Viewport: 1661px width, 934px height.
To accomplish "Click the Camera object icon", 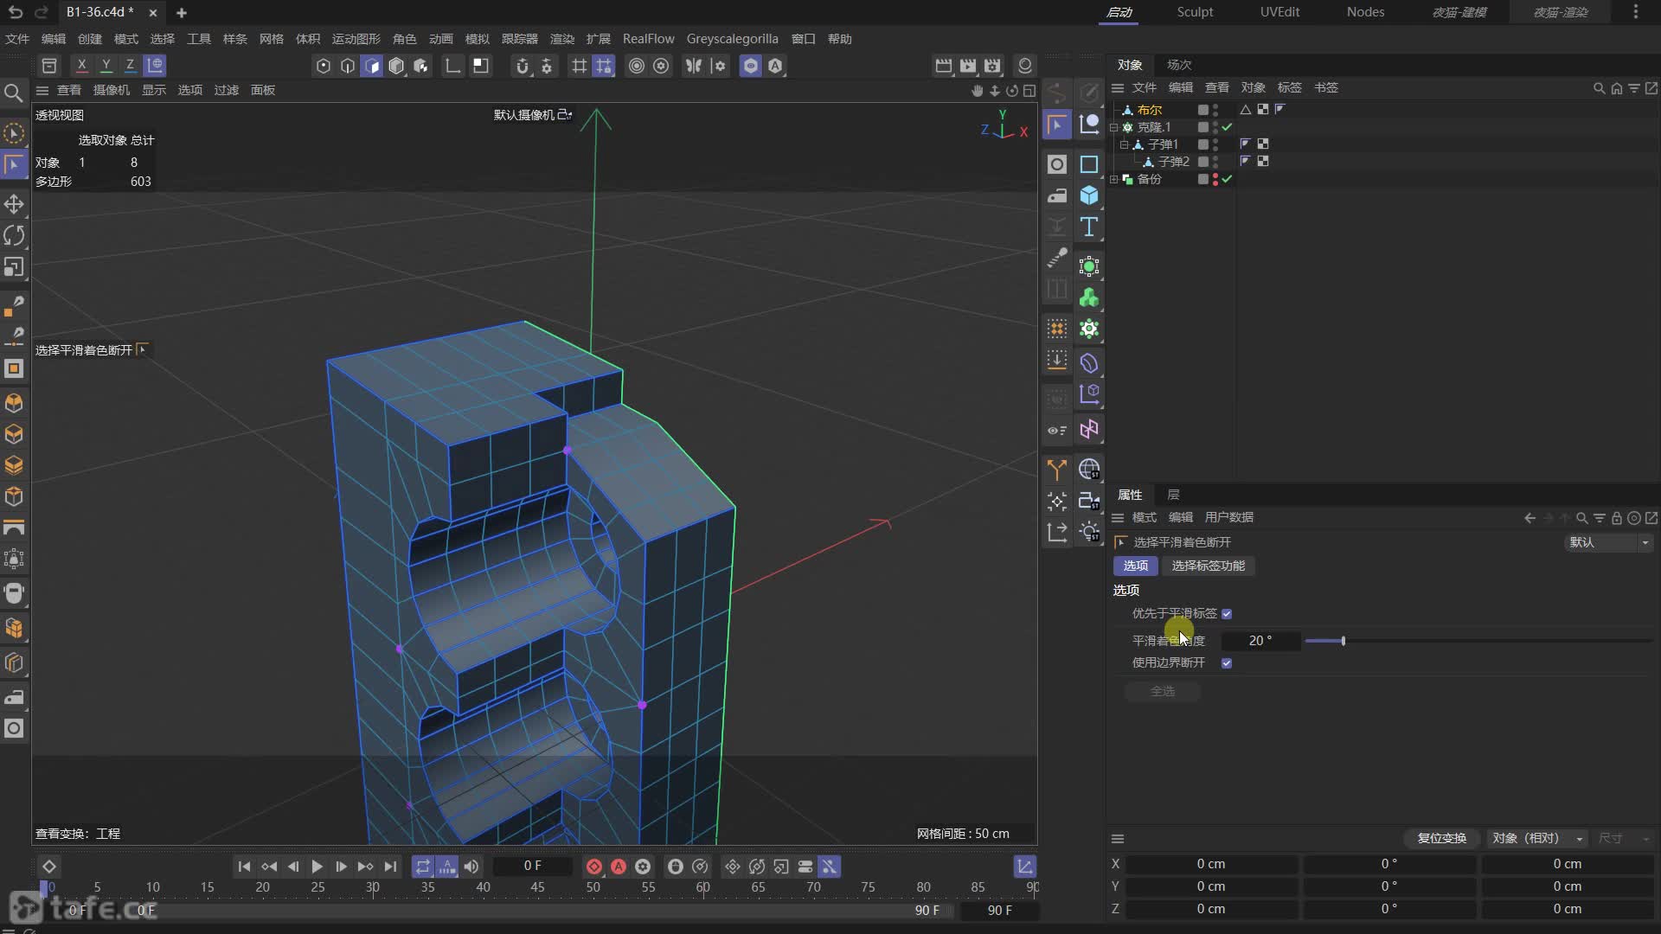I will click(x=1089, y=501).
